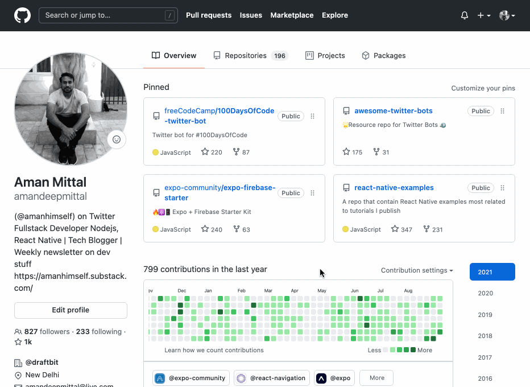
Task: Open the @draftbit organization link
Action: click(42, 363)
